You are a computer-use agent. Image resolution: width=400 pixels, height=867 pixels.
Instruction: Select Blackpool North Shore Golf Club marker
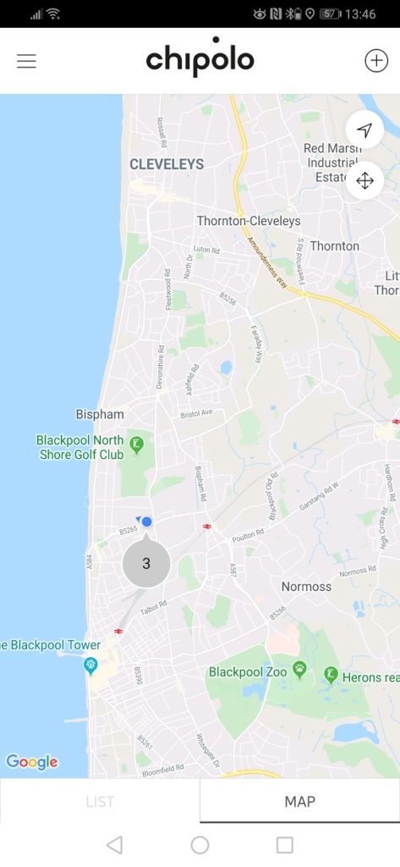136,444
